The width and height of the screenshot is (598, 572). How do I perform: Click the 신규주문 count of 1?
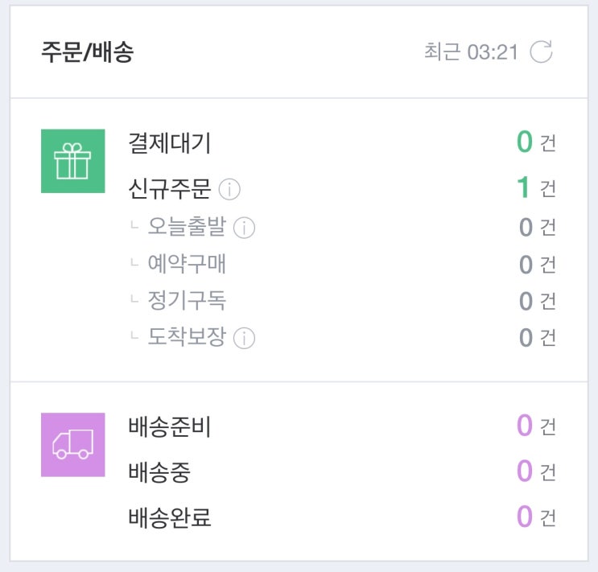(x=524, y=188)
